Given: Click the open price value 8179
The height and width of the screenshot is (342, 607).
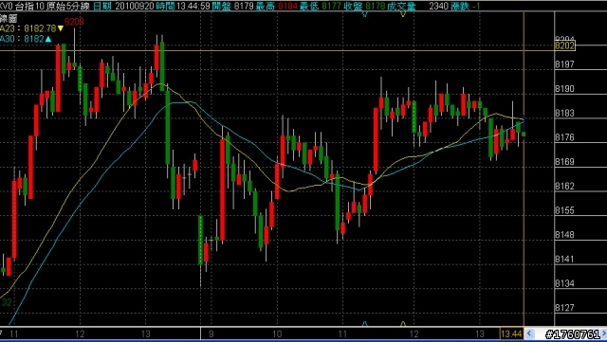Looking at the screenshot, I should coord(244,7).
